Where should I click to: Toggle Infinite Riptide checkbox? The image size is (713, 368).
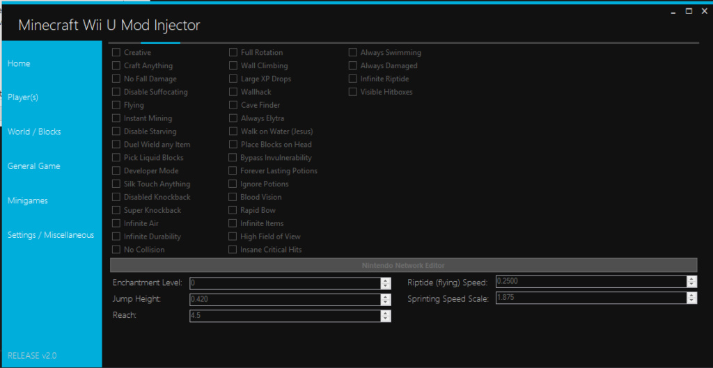(352, 79)
